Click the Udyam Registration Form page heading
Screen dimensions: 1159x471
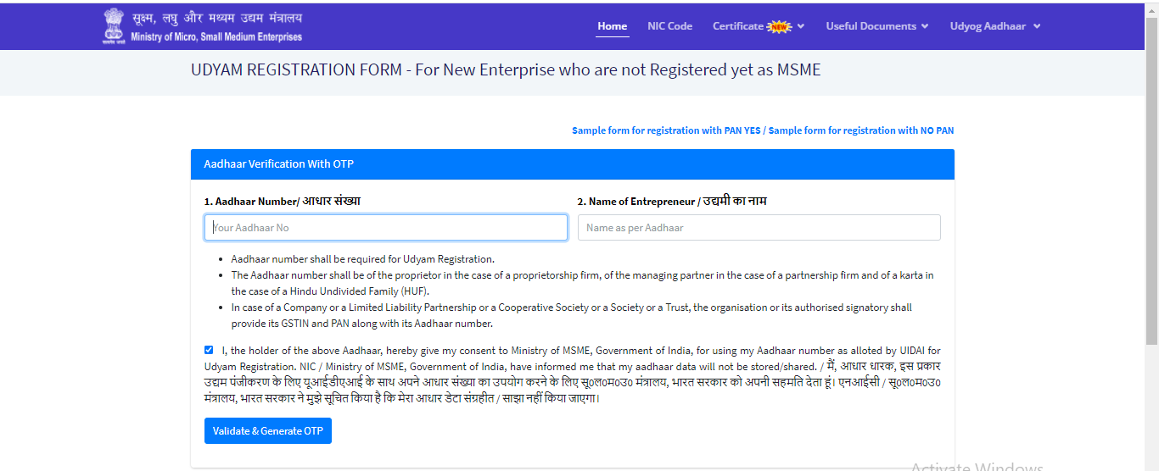[x=506, y=70]
